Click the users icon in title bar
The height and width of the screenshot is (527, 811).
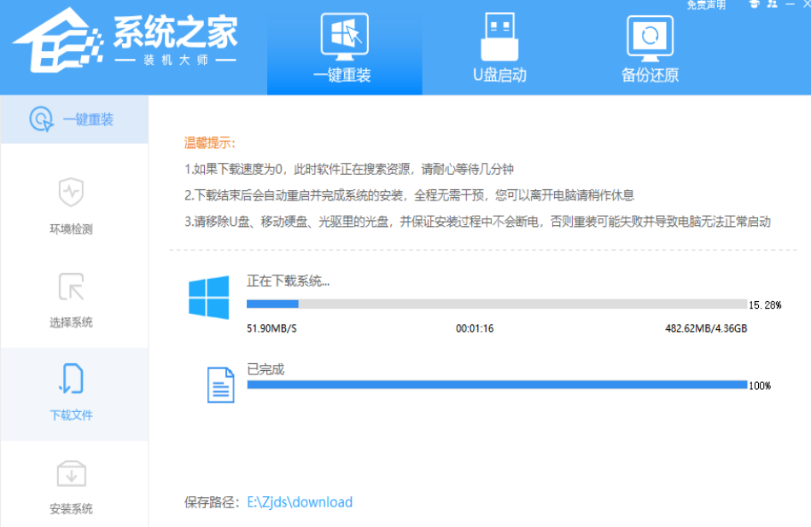point(773,4)
